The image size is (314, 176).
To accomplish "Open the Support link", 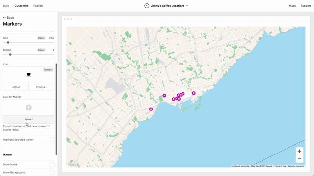I will 306,6.
